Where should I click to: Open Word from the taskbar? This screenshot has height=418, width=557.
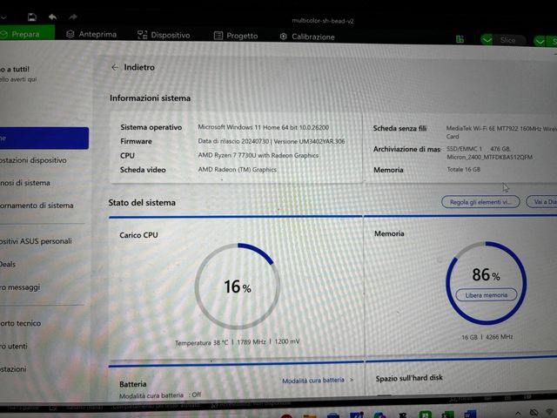pyautogui.click(x=470, y=415)
